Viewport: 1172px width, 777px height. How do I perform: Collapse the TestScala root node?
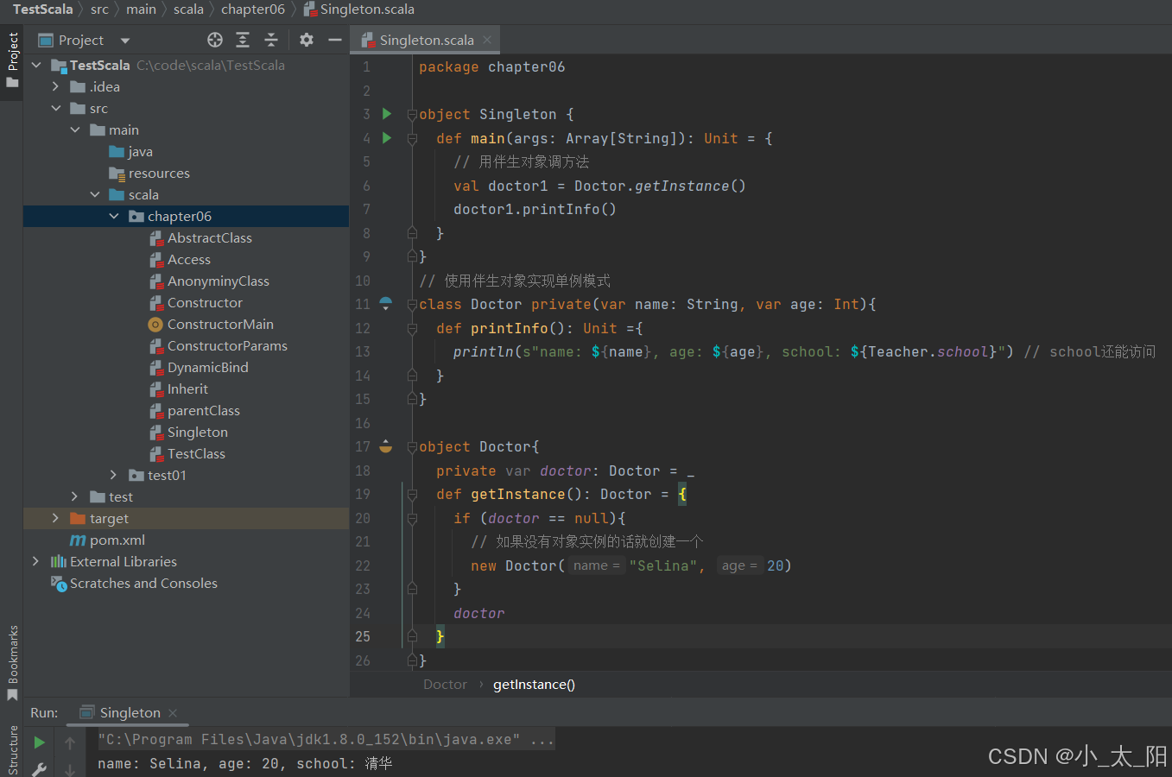[36, 66]
